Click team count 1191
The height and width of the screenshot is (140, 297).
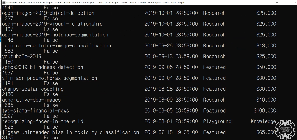8,83
